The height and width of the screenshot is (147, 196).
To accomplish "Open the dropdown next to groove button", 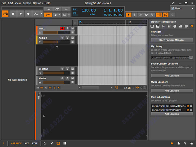I will (69, 15).
